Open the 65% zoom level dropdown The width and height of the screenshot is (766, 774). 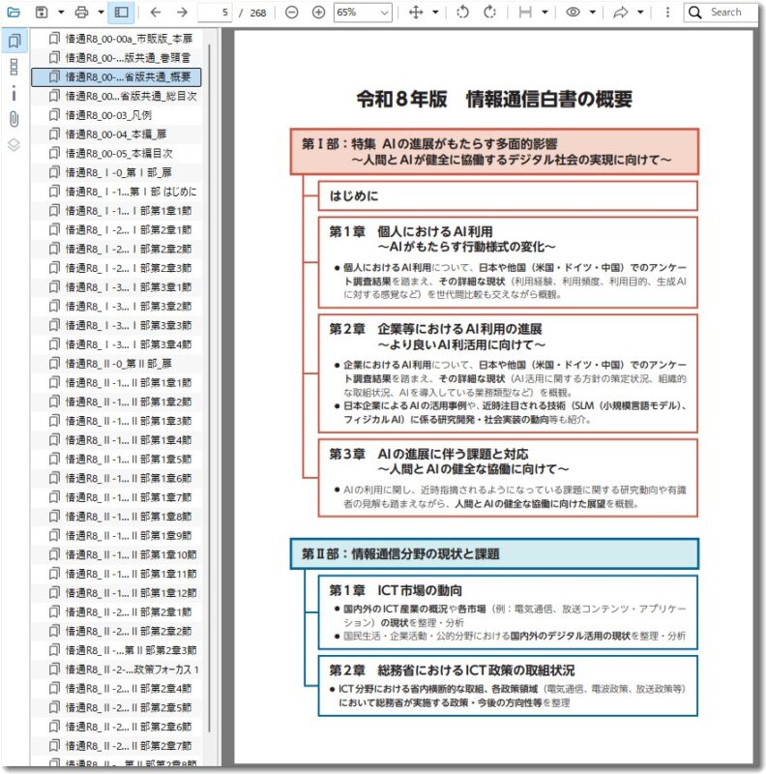point(363,13)
